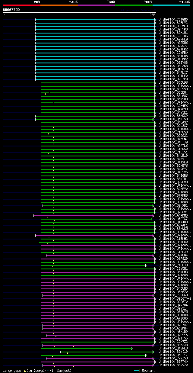Select label UniRef100_C9SR68
Viewport: 193px width, 373px height.
[173, 295]
